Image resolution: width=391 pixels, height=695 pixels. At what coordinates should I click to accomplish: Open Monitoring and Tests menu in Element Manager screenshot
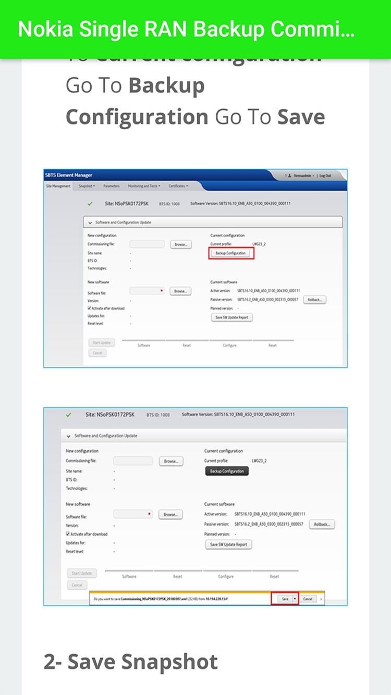[144, 186]
